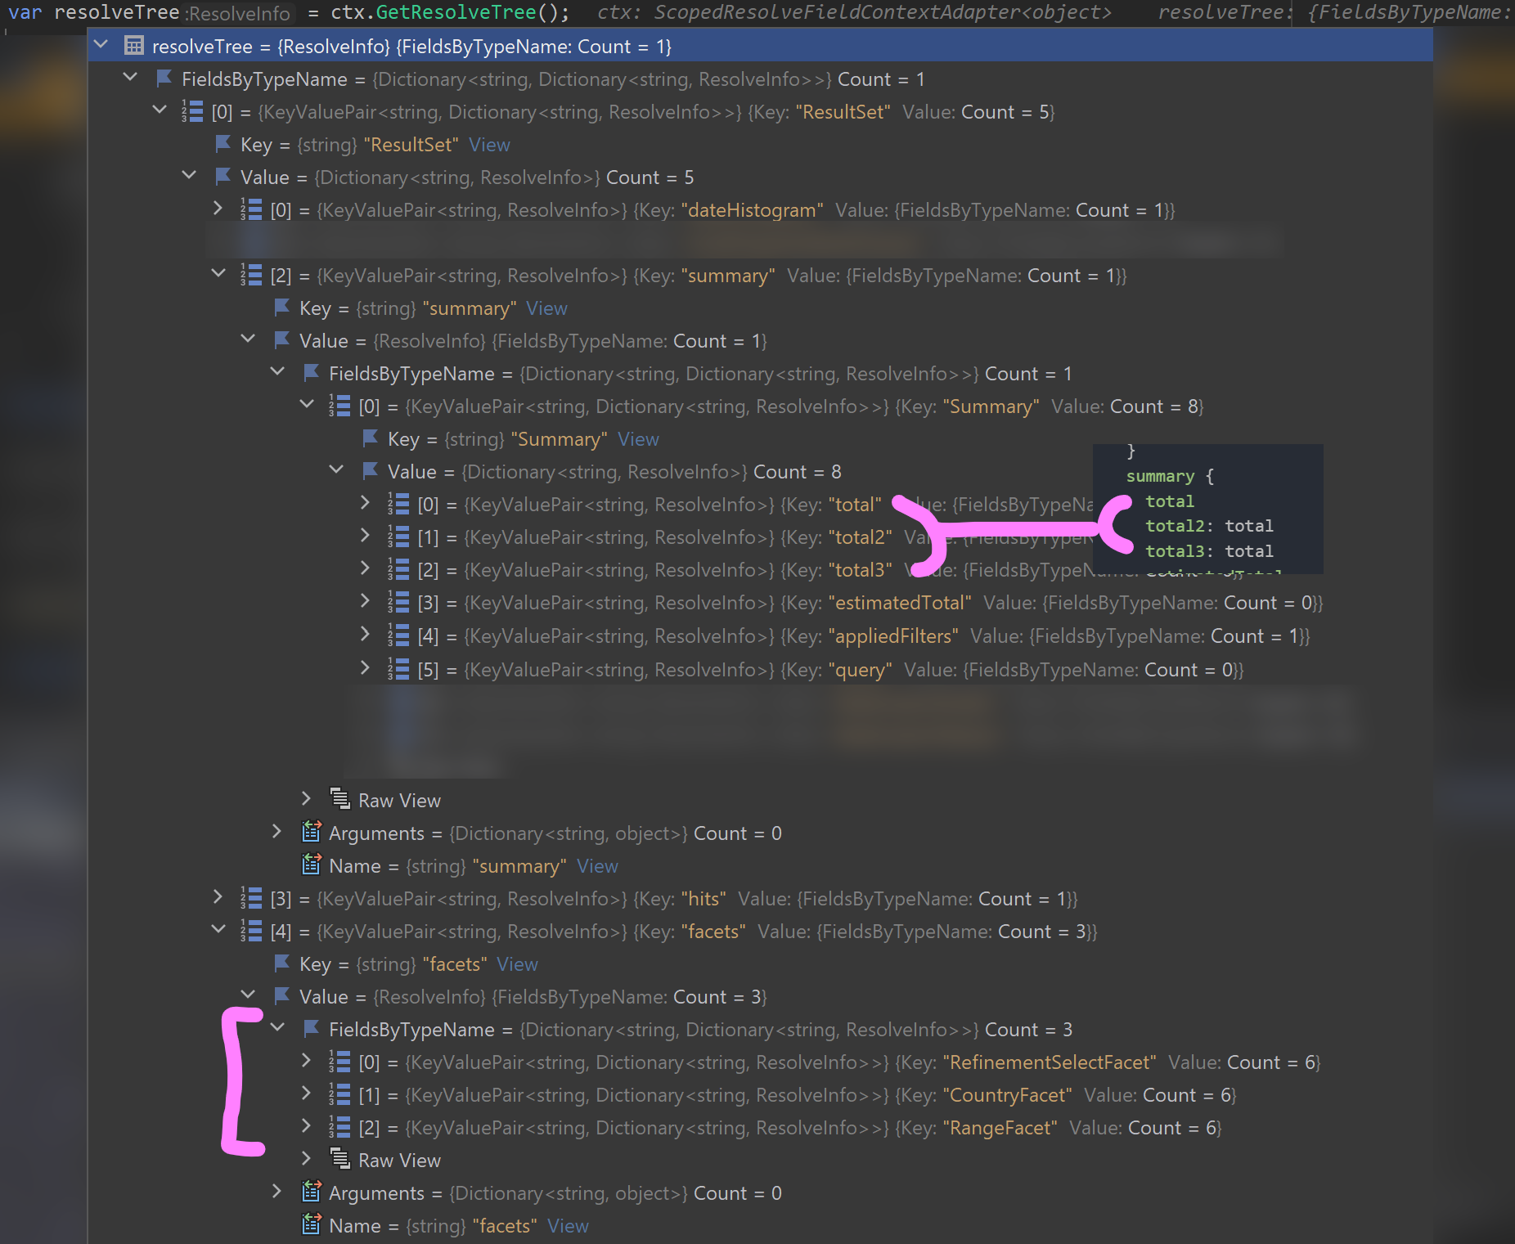The image size is (1515, 1244).
Task: Collapse the Summary Value dictionary
Action: (335, 470)
